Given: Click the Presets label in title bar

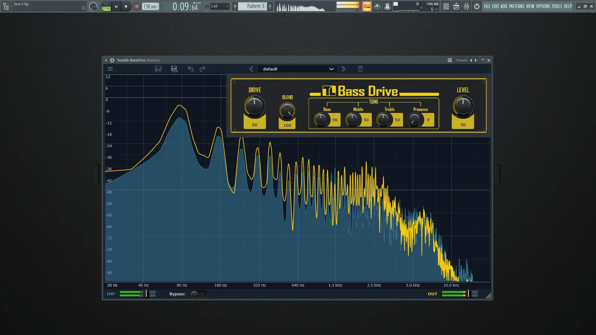Looking at the screenshot, I should [x=461, y=60].
